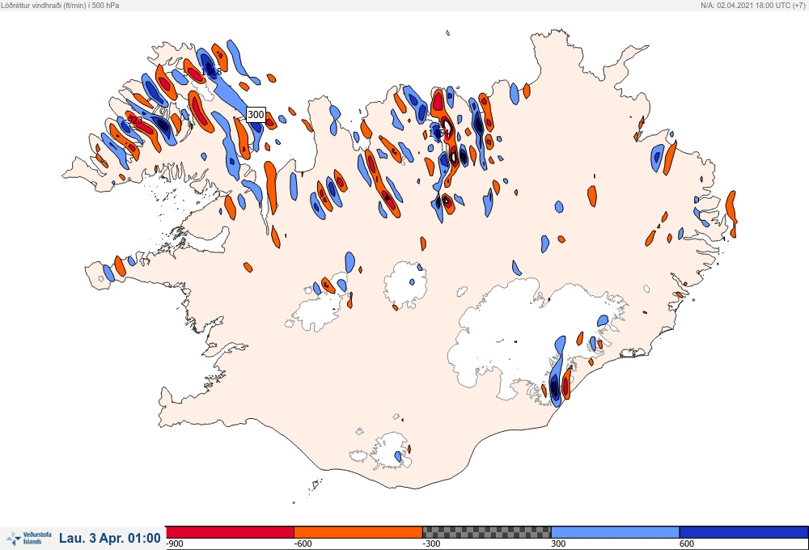Click the Veðurstofa Íslands logo
The image size is (809, 550).
[30, 538]
